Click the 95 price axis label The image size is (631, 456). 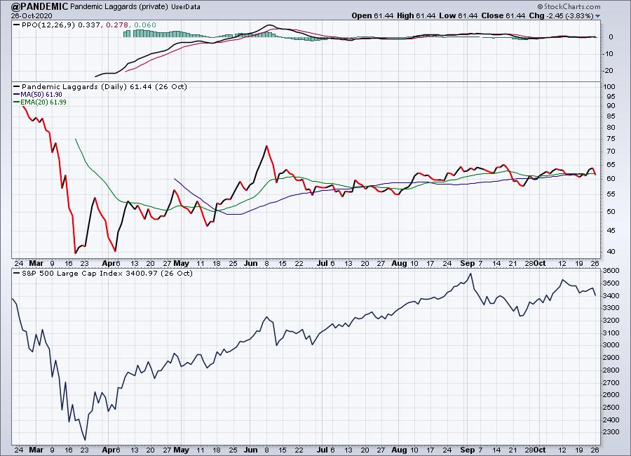pos(611,97)
